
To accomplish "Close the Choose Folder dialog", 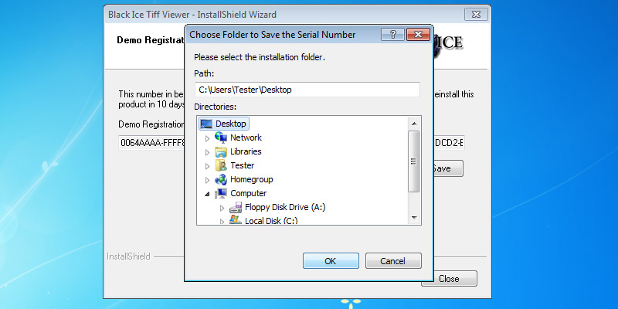I will point(418,35).
